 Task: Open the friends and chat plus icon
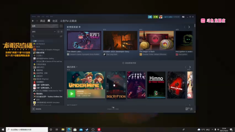tap(192, 109)
